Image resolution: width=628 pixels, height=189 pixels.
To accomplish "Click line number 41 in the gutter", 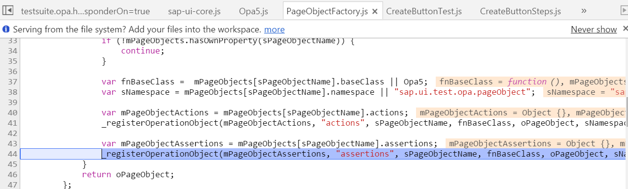I will 13,123.
